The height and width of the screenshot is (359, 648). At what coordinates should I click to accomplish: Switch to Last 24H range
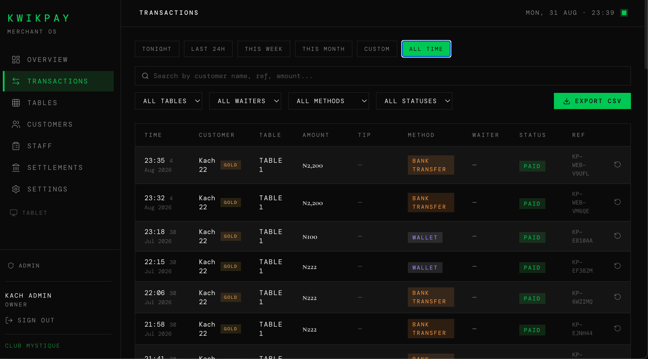tap(208, 49)
